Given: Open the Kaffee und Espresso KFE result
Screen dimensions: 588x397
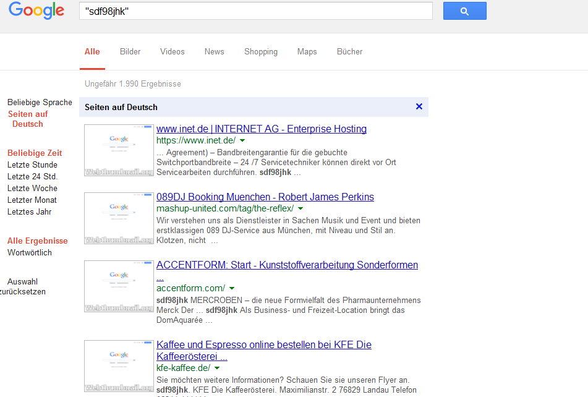Looking at the screenshot, I should point(264,350).
